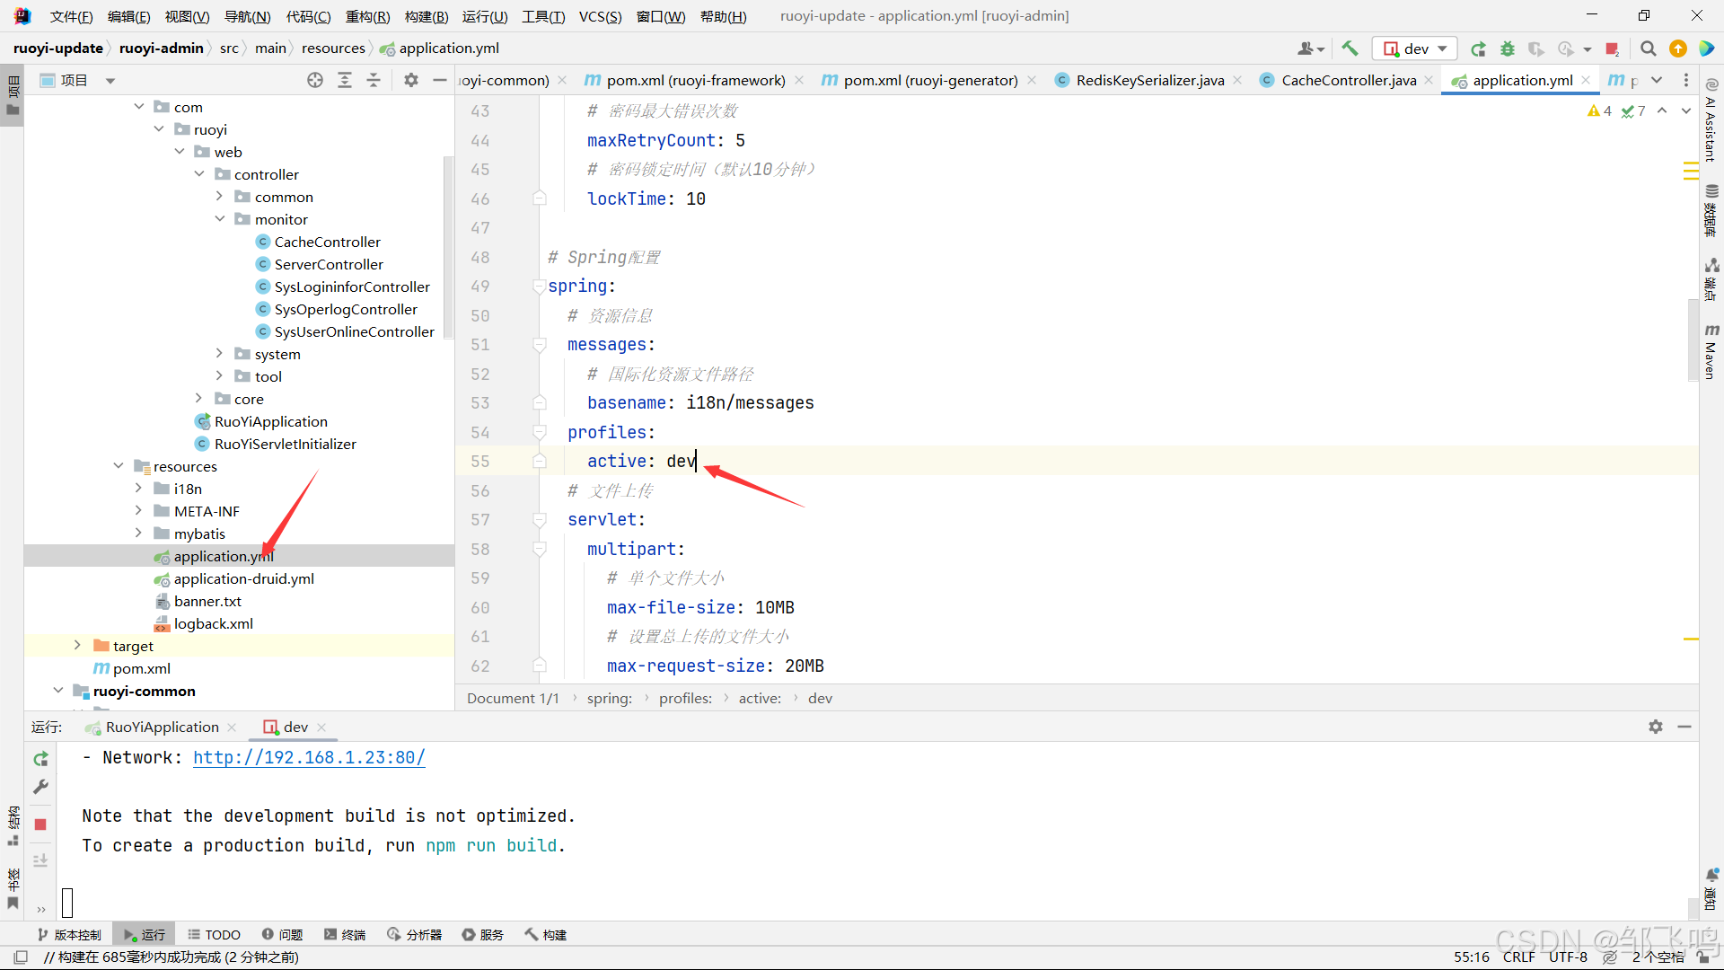Click the warnings indicator showing 4
This screenshot has width=1724, height=970.
[1599, 110]
